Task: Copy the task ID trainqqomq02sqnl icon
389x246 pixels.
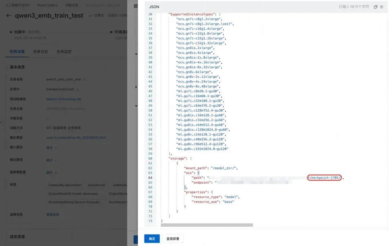Action: tap(77, 89)
